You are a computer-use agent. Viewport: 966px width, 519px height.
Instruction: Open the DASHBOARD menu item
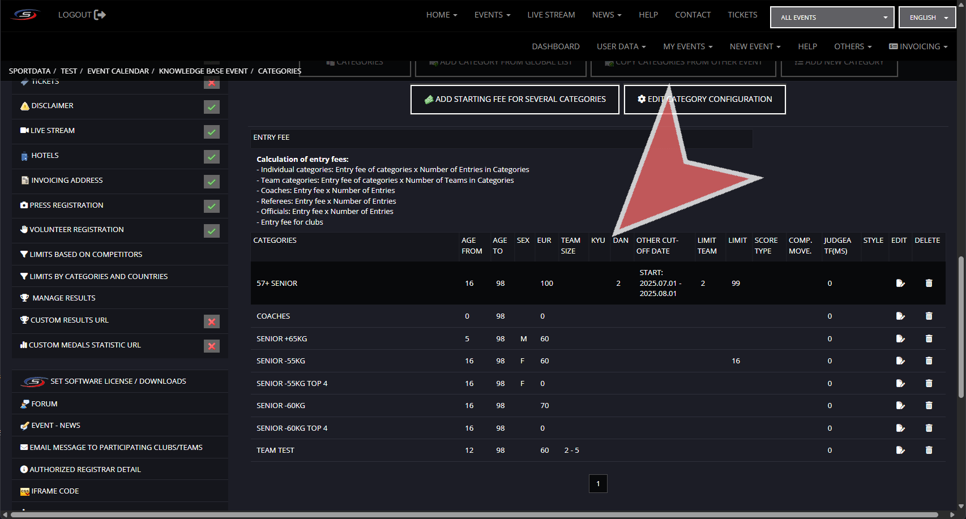point(555,46)
